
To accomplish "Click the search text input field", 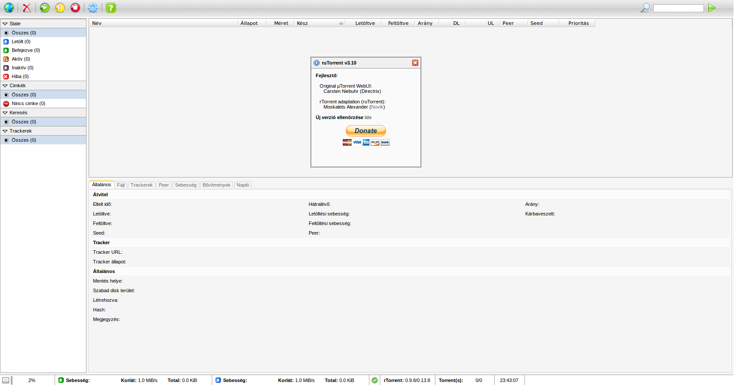I will 678,8.
